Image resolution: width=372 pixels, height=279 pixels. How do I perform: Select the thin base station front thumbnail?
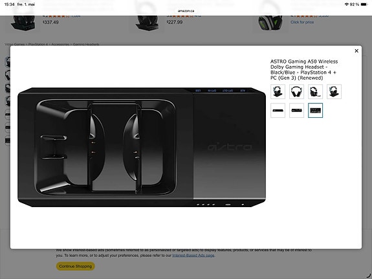[278, 111]
